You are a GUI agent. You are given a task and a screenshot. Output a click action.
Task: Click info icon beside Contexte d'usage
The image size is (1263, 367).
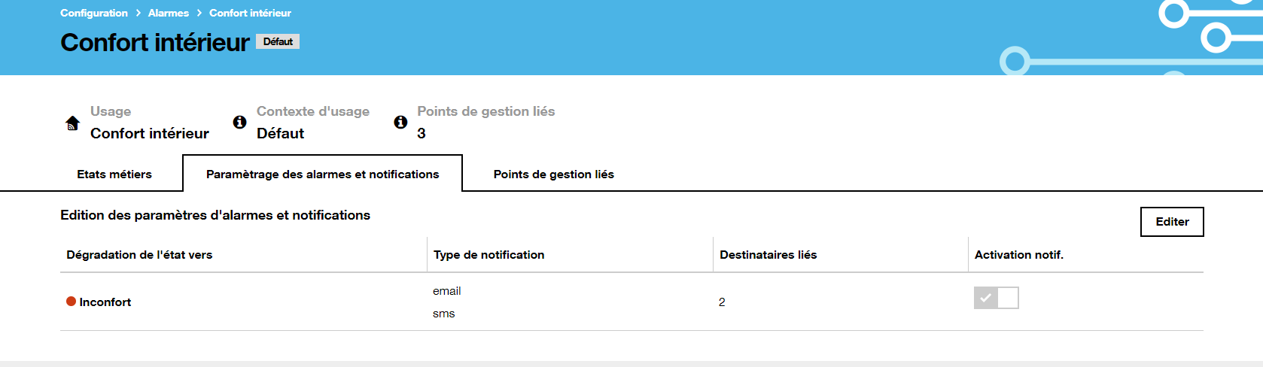click(x=239, y=122)
